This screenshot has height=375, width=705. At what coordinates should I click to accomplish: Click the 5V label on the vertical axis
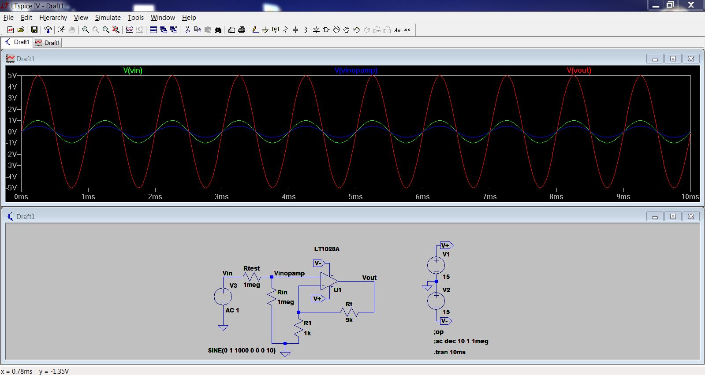click(x=12, y=75)
